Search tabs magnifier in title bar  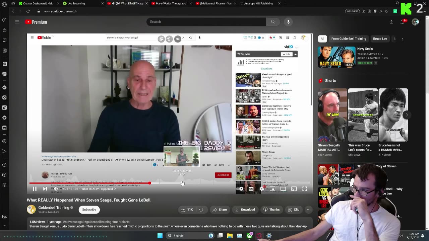[397, 3]
